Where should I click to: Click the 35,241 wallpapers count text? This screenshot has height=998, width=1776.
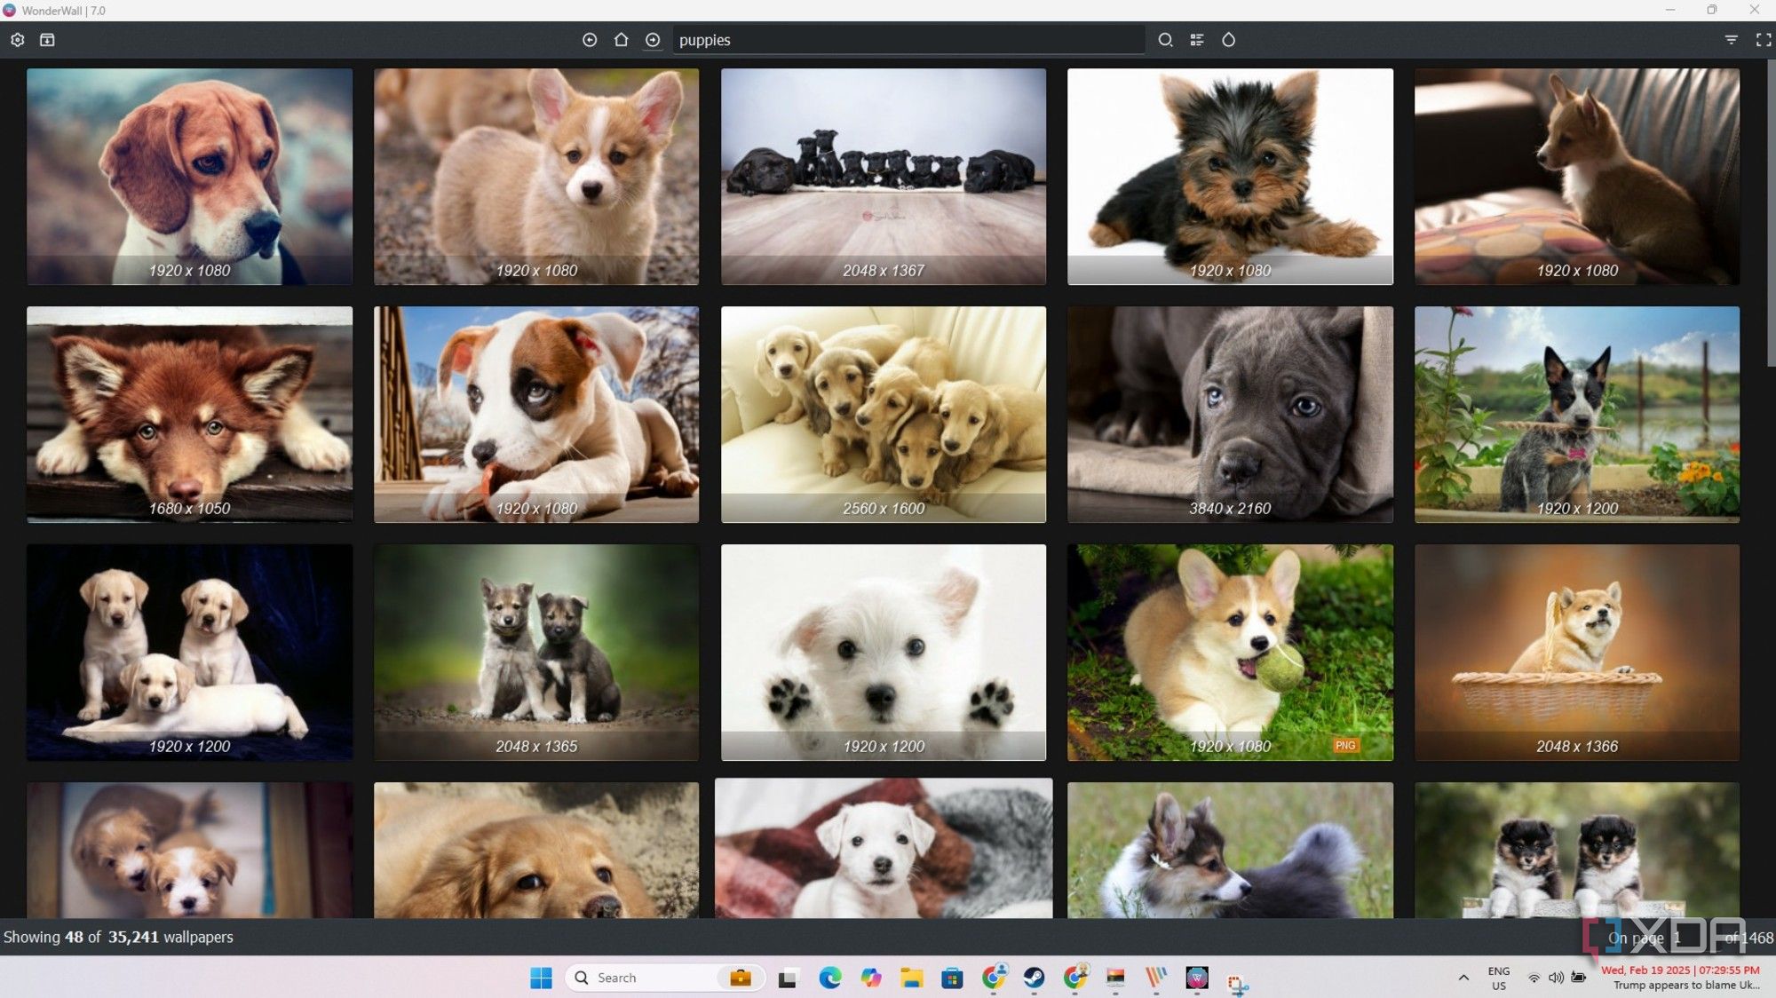click(x=170, y=938)
